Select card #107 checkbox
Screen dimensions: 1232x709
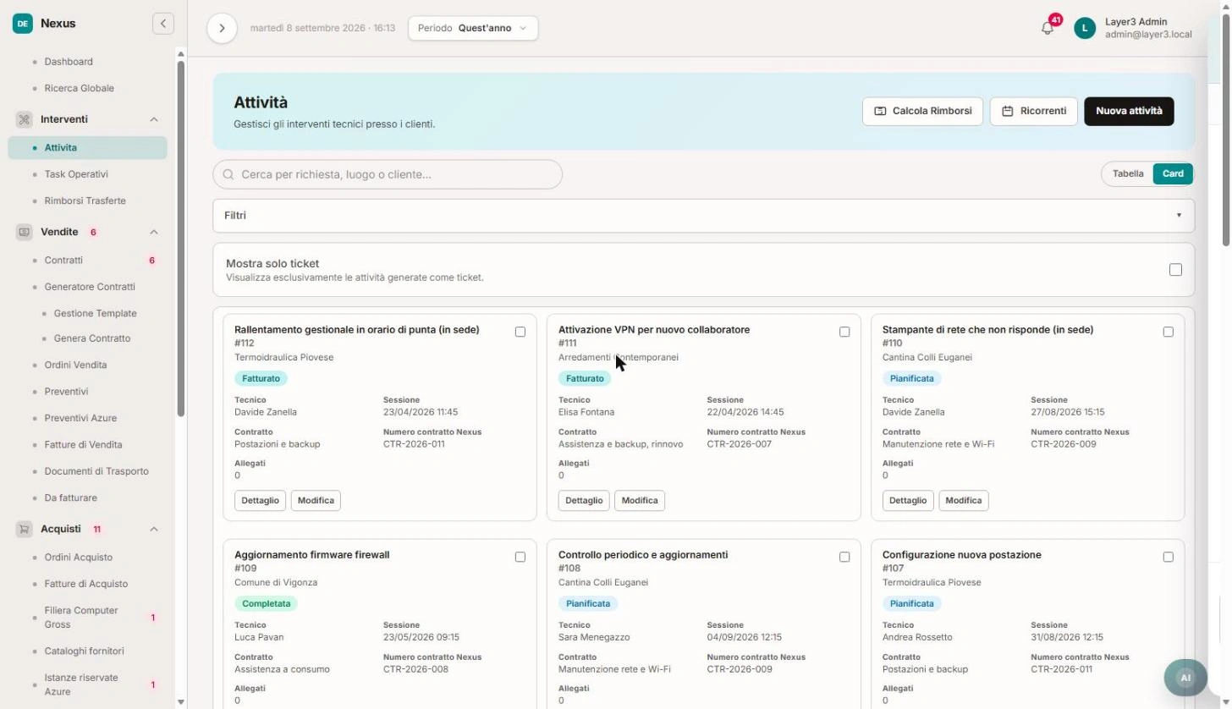[1169, 557]
